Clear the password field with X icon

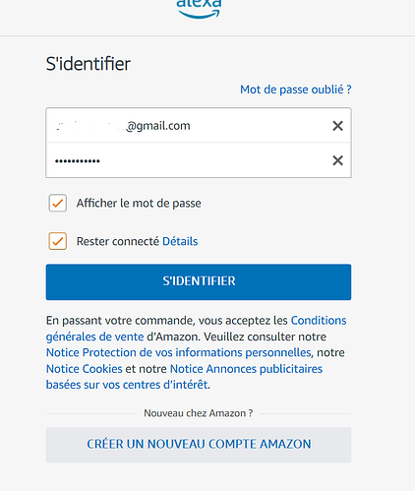click(x=337, y=160)
